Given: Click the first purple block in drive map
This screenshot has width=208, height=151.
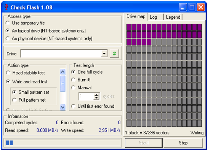Looking at the screenshot, I should [129, 27].
